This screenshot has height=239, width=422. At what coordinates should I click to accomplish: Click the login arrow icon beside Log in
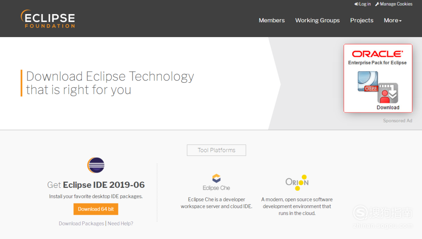pos(356,4)
